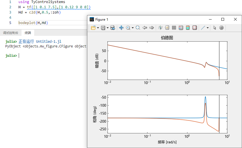Toggle the data cursor curve tool
Viewport: 242px width, 148px height.
tap(160, 28)
